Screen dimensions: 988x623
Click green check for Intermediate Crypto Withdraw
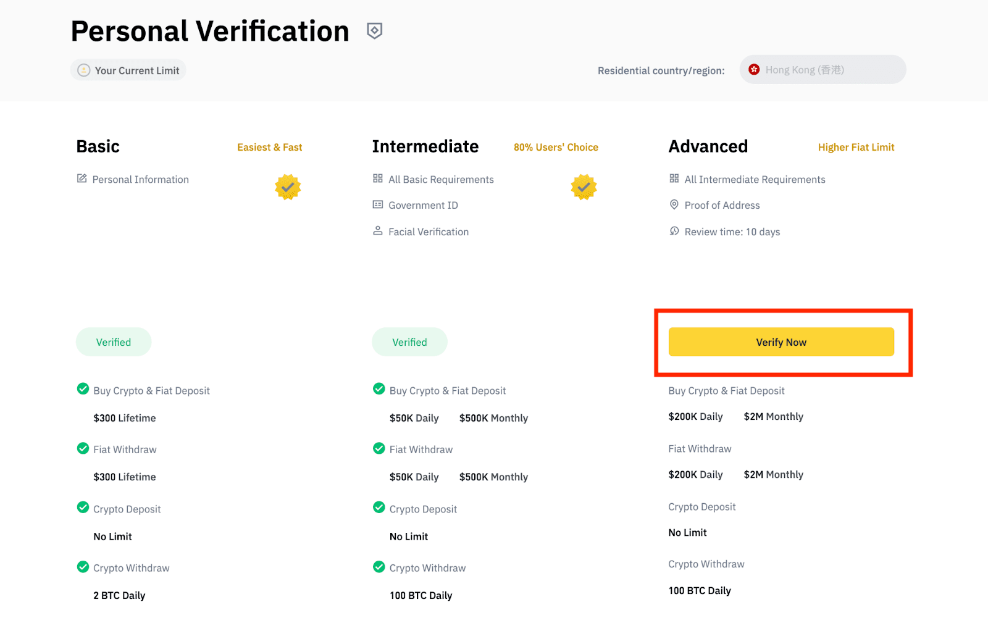point(379,566)
